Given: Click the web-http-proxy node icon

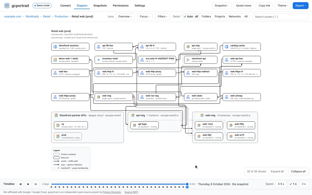Looking at the screenshot, I should click(142, 73).
